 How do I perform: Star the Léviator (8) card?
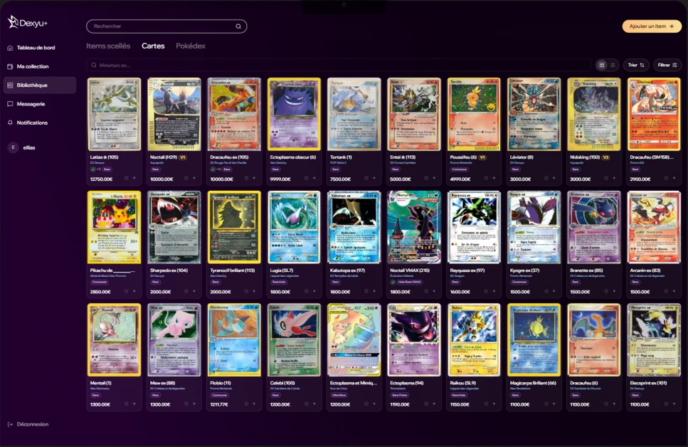pos(546,178)
